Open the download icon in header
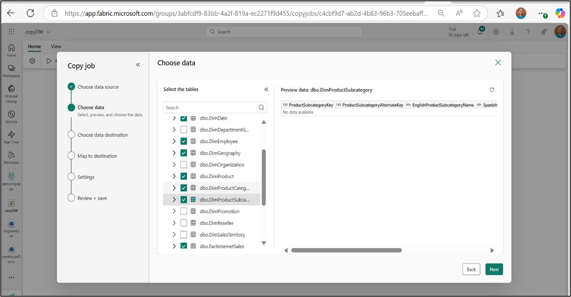This screenshot has width=571, height=297. 512,32
